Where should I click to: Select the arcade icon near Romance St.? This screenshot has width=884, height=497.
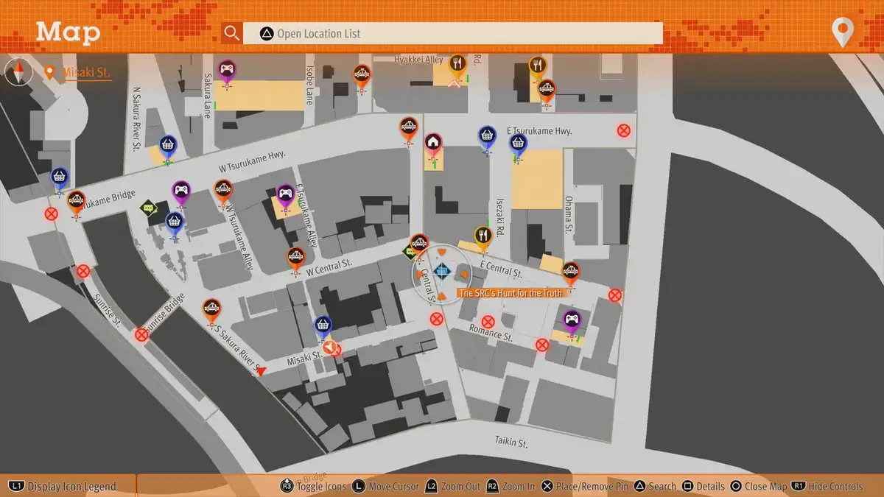[x=572, y=320]
